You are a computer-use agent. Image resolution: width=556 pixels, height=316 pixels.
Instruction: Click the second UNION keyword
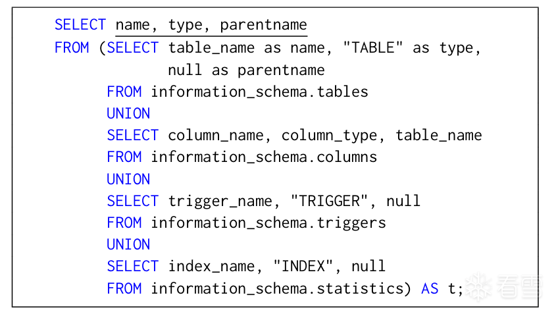pyautogui.click(x=128, y=179)
